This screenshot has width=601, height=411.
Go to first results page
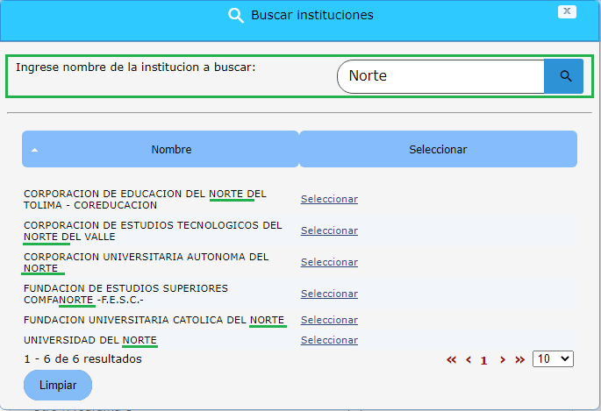451,359
